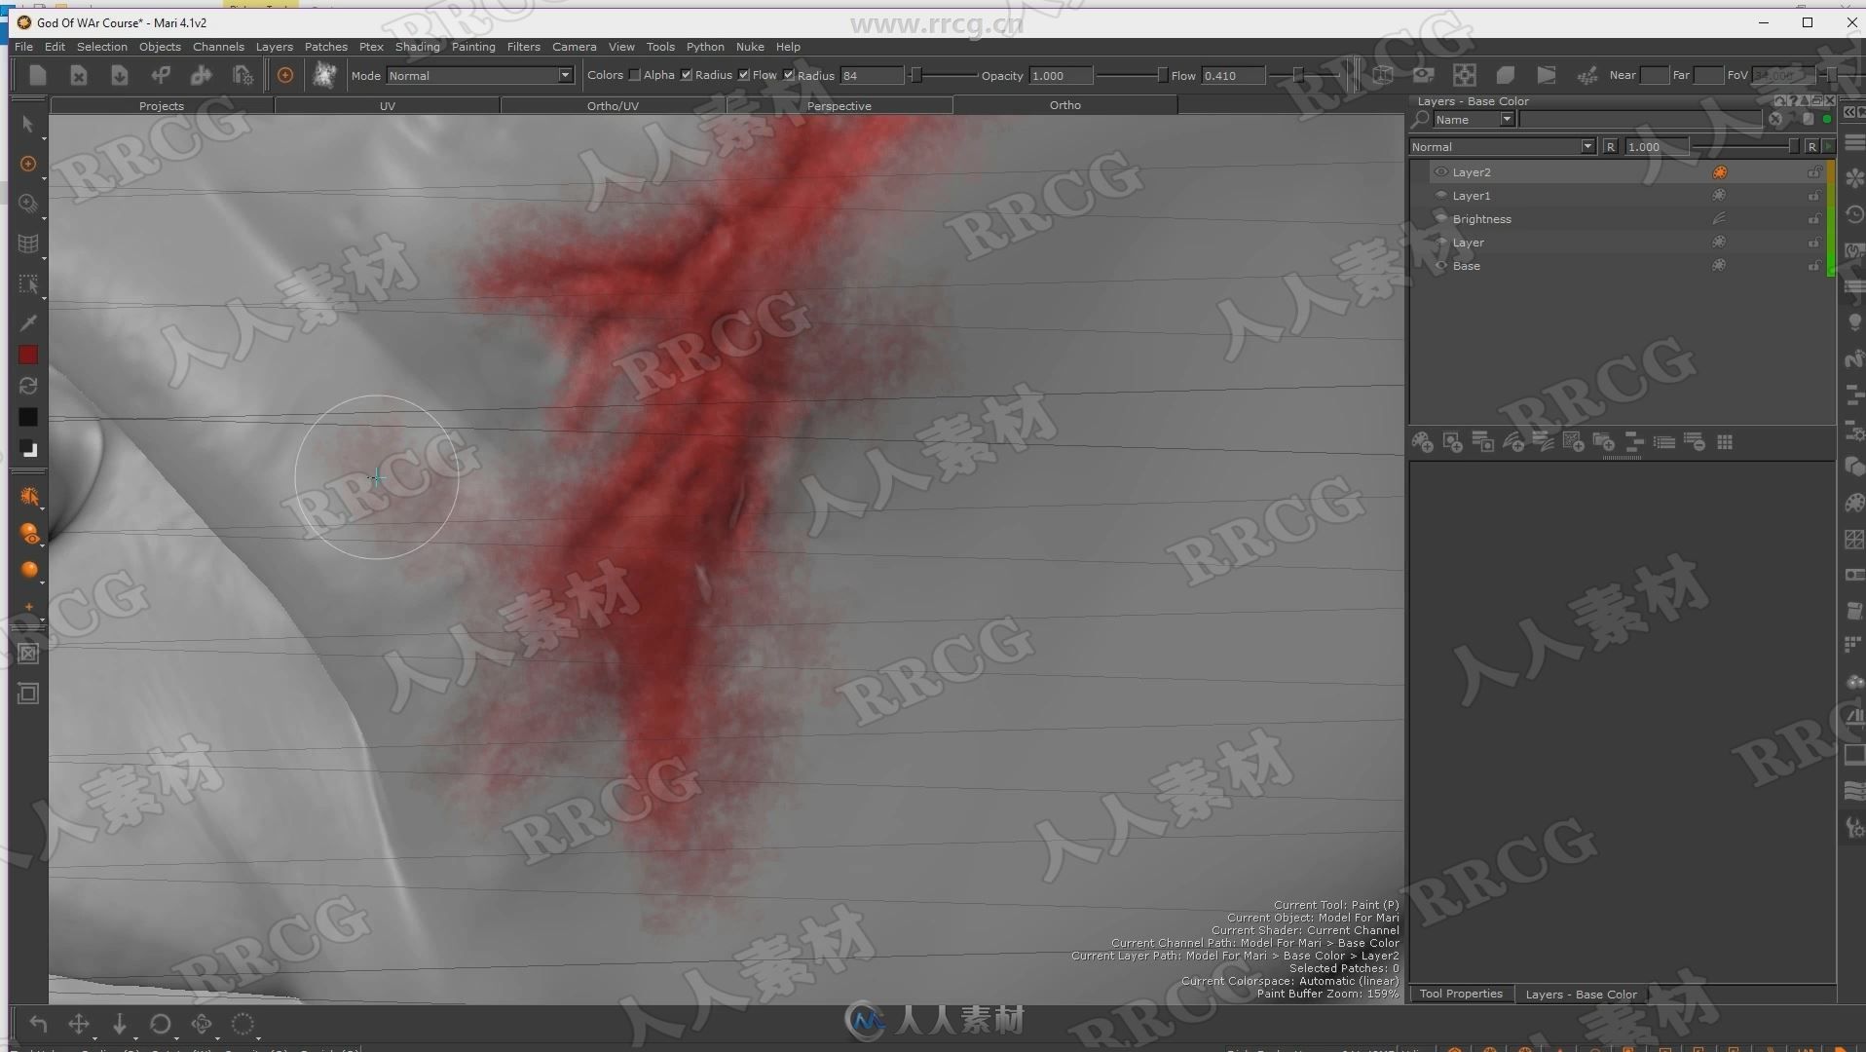Viewport: 1866px width, 1052px height.
Task: Open the brush Mode Normal dropdown
Action: coord(479,75)
